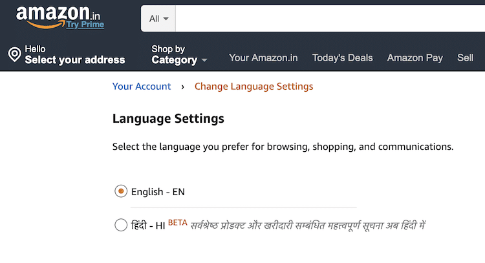This screenshot has width=485, height=263.
Task: Click Select your address
Action: point(75,59)
